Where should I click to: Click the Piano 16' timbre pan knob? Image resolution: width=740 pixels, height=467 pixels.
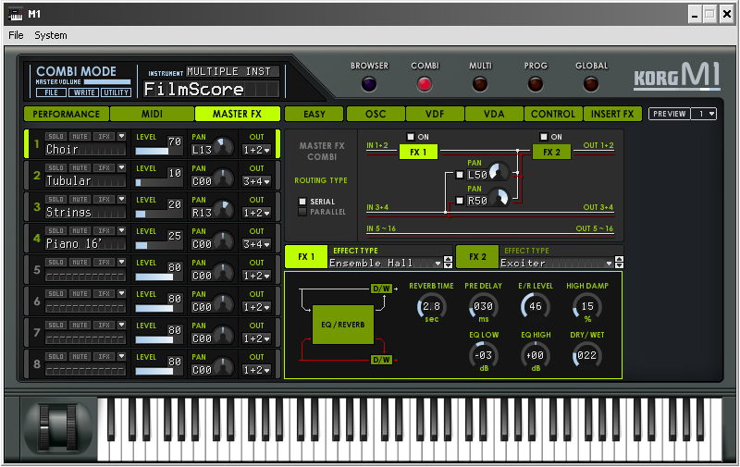224,241
